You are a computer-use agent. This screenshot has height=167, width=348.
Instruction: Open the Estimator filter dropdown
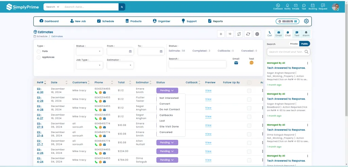coord(120,65)
